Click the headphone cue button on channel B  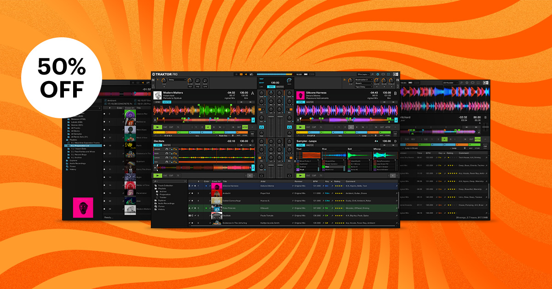[x=290, y=126]
